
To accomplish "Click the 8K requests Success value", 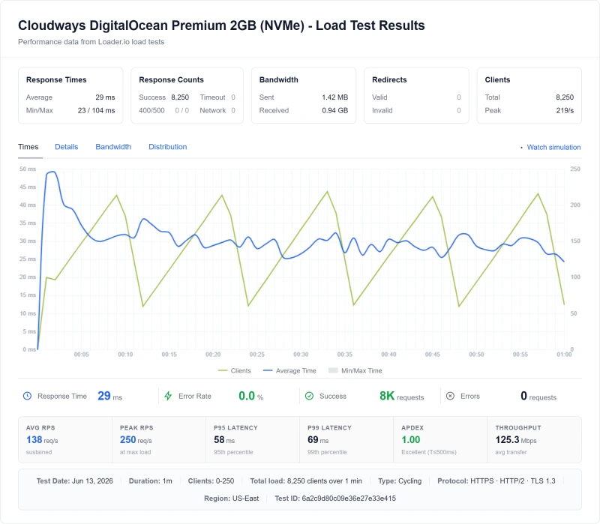I will click(x=401, y=396).
